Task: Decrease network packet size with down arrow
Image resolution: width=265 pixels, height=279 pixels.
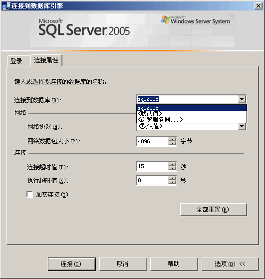Action: (172, 143)
